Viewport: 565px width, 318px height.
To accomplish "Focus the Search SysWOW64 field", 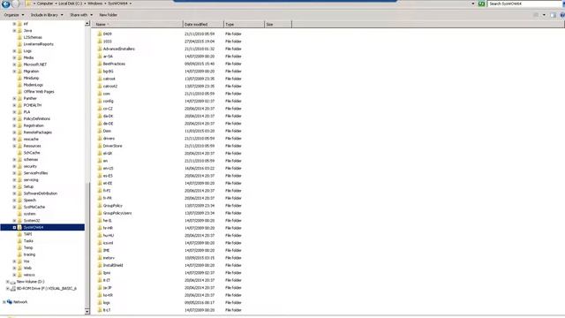I will [524, 4].
